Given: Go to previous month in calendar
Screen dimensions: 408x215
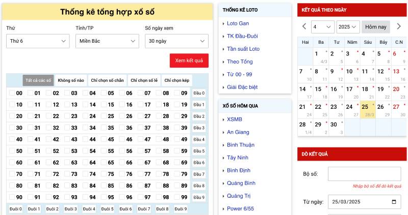Looking at the screenshot, I should pyautogui.click(x=304, y=26).
